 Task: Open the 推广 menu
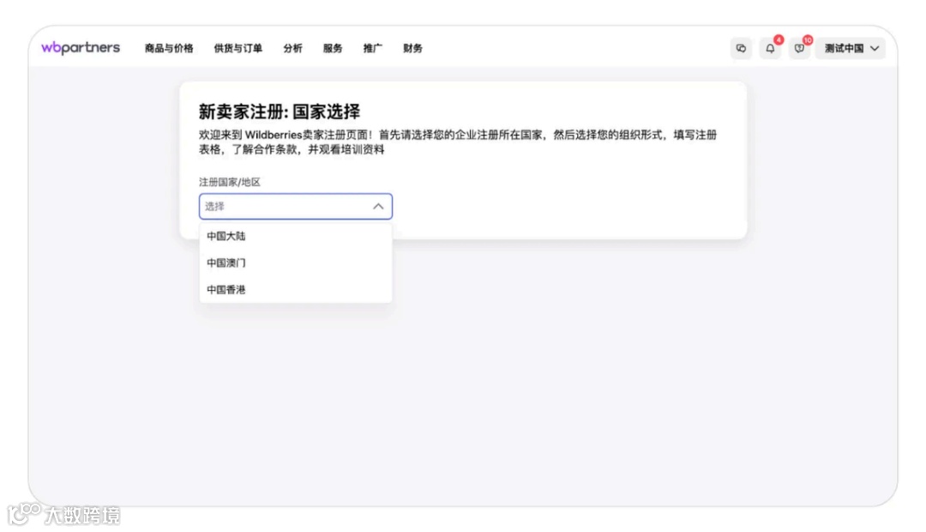point(373,48)
